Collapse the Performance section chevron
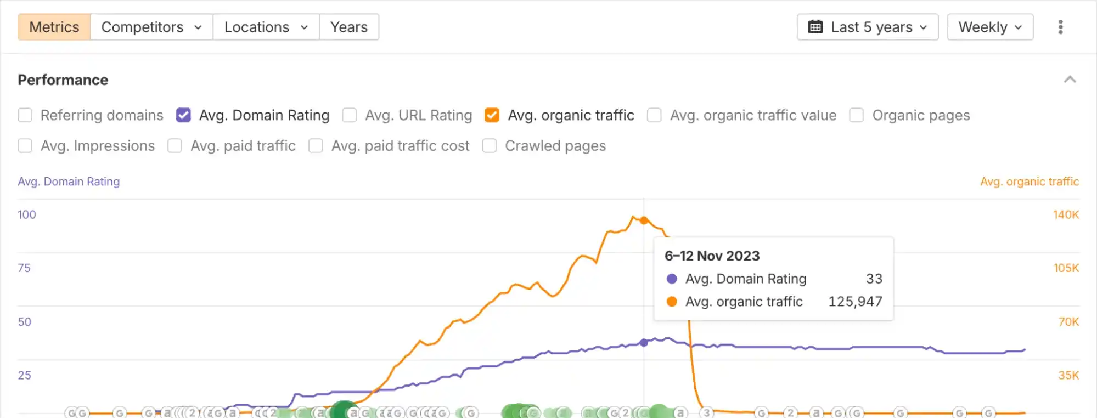1097x419 pixels. pos(1070,80)
